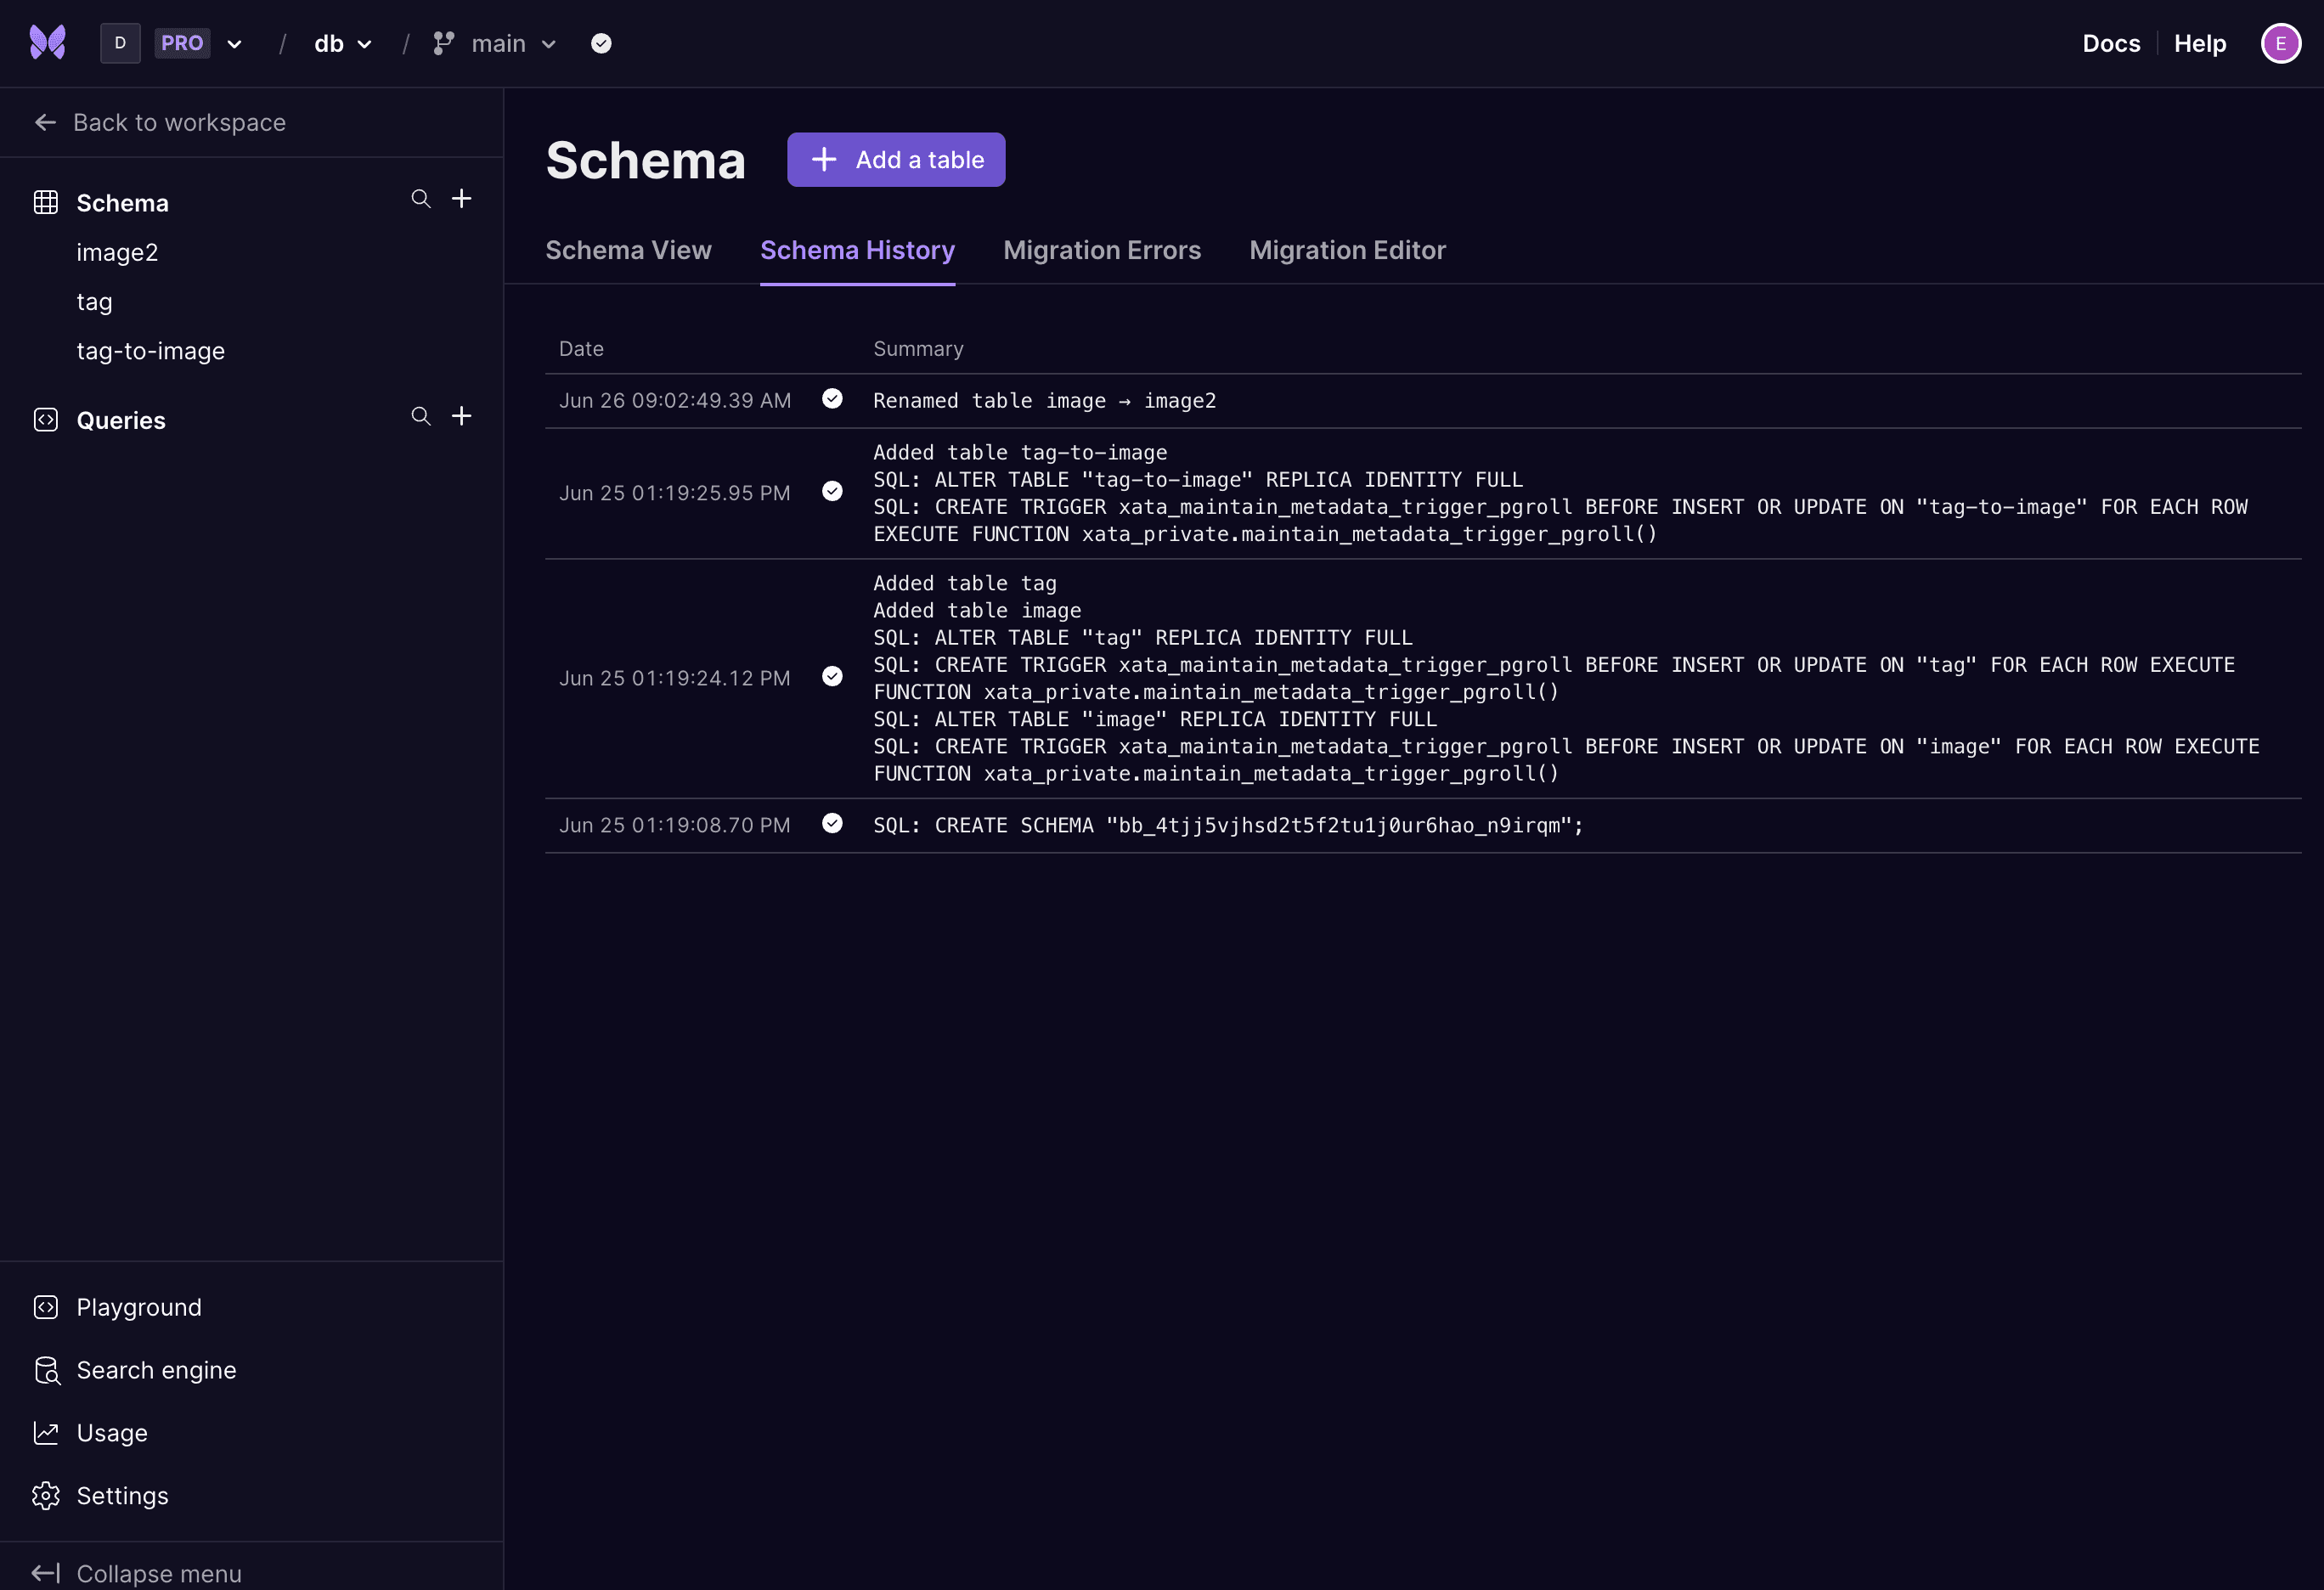
Task: Click status checkmark for Jun 26 migration
Action: (832, 399)
